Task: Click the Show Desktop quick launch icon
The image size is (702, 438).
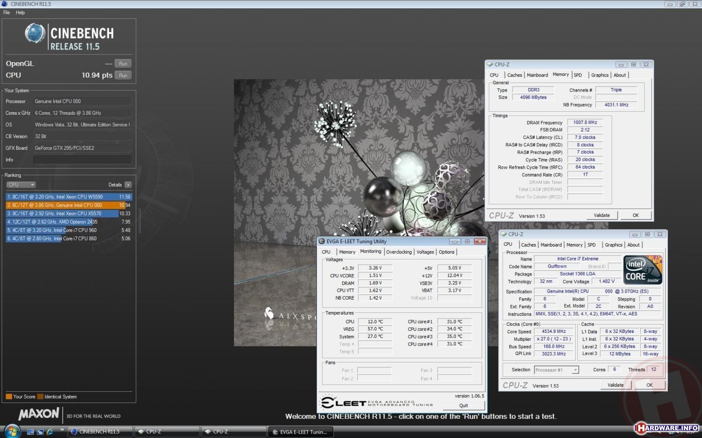Action: 30,431
